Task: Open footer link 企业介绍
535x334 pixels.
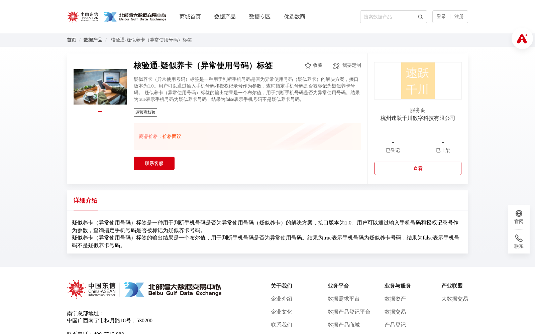Action: pos(282,299)
